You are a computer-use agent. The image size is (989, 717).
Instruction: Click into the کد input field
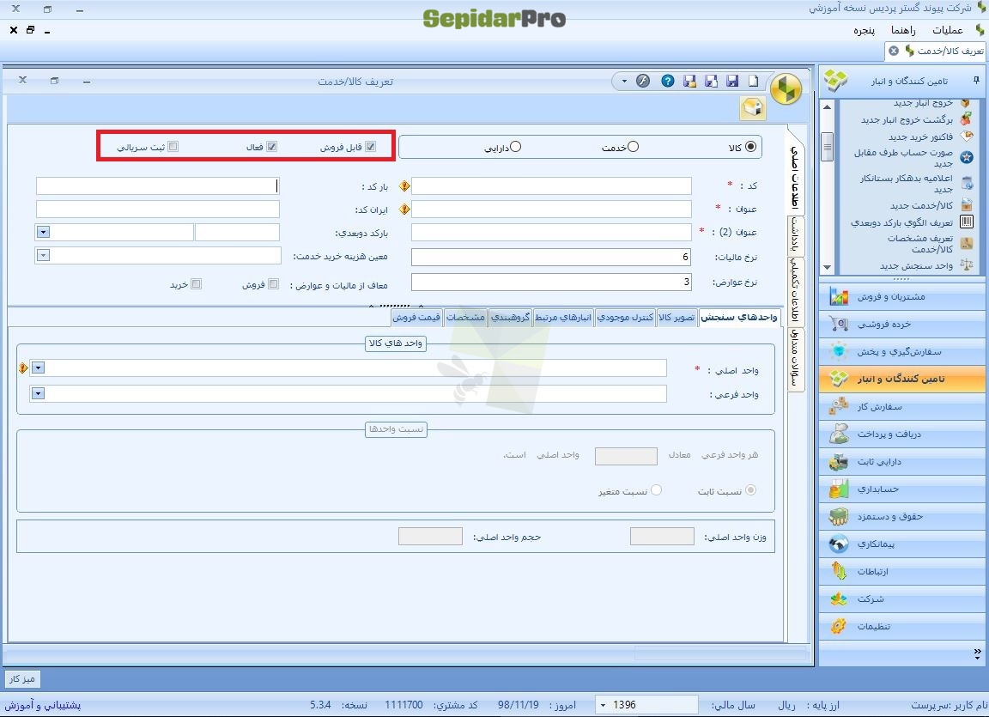(551, 186)
